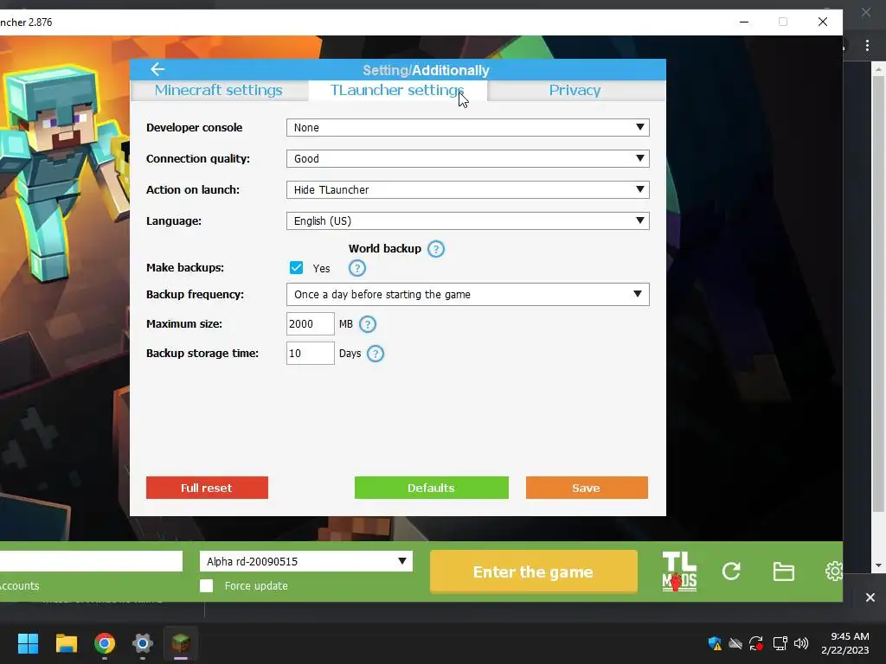
Task: Click the background window's scroll down arrow
Action: 879,565
